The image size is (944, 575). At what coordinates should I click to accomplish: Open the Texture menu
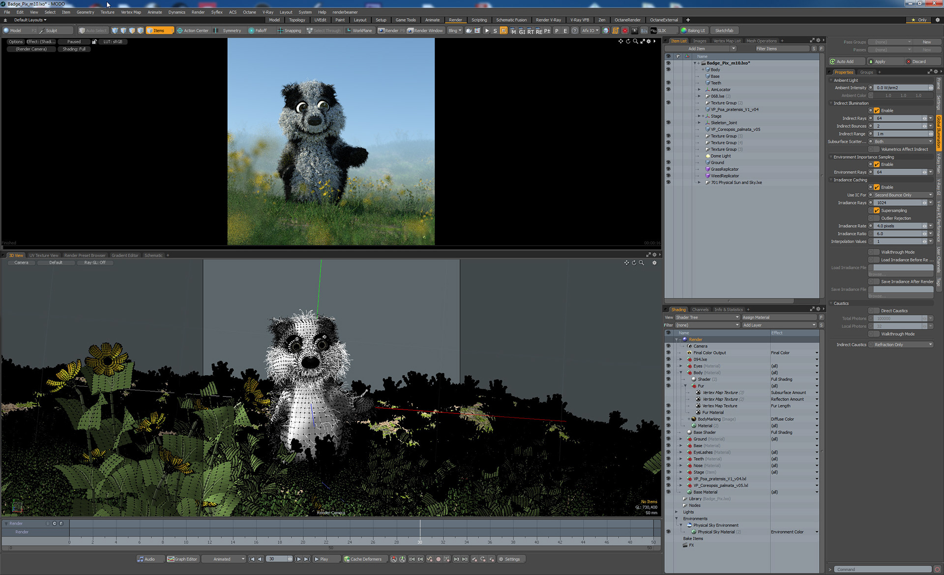(x=107, y=12)
